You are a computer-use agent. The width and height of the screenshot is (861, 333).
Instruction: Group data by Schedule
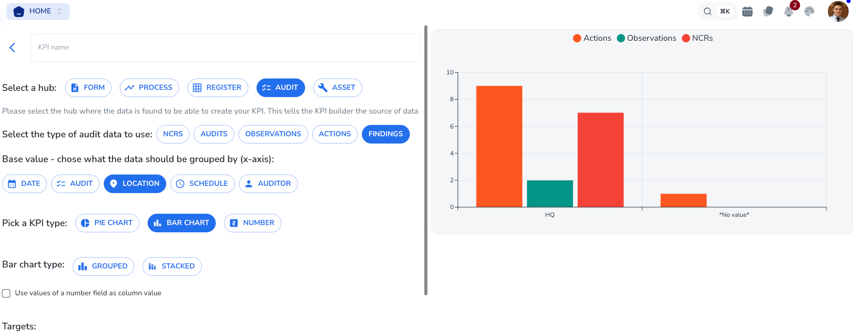(202, 184)
